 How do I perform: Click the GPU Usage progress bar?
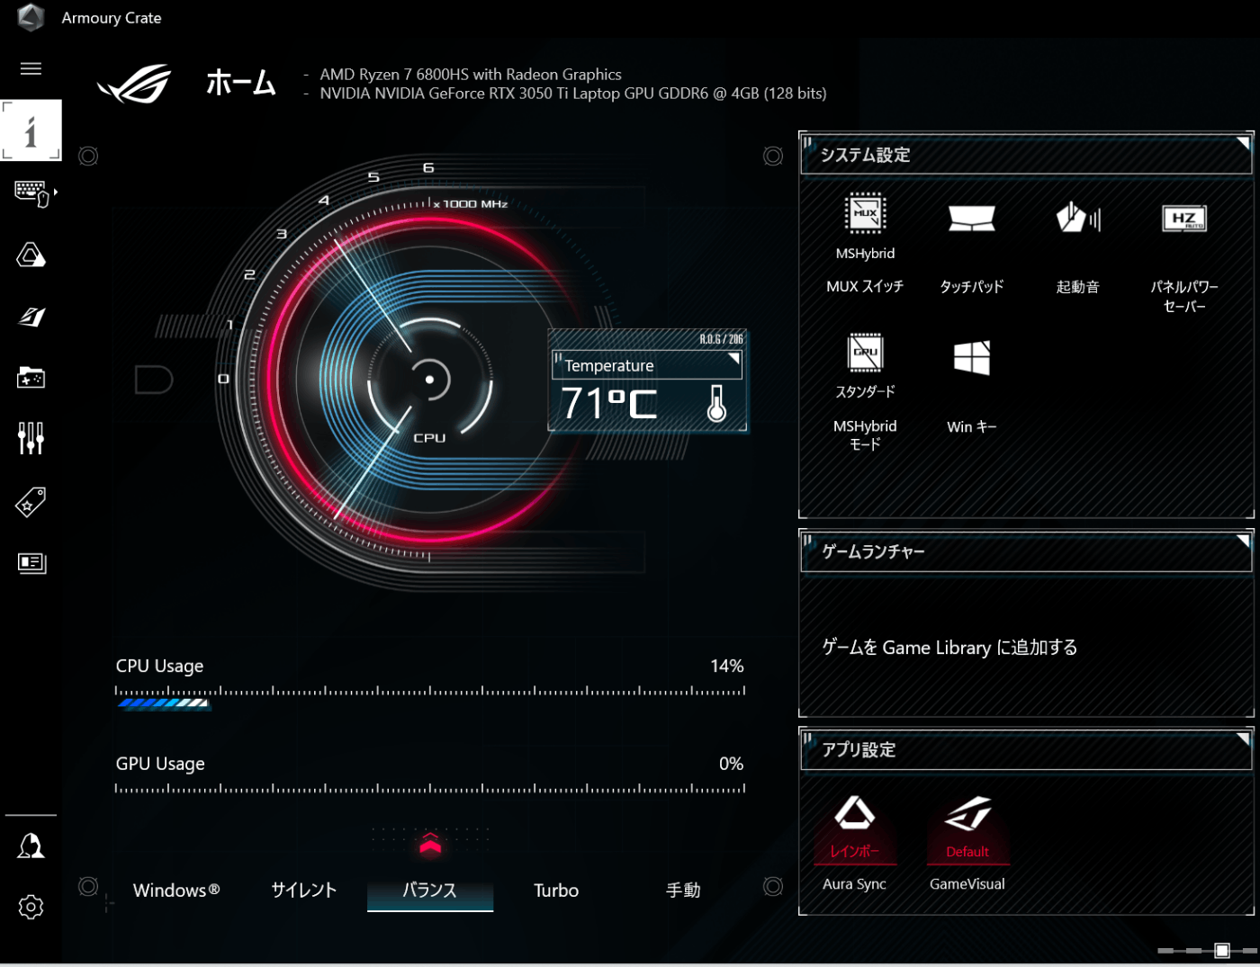pos(429,789)
